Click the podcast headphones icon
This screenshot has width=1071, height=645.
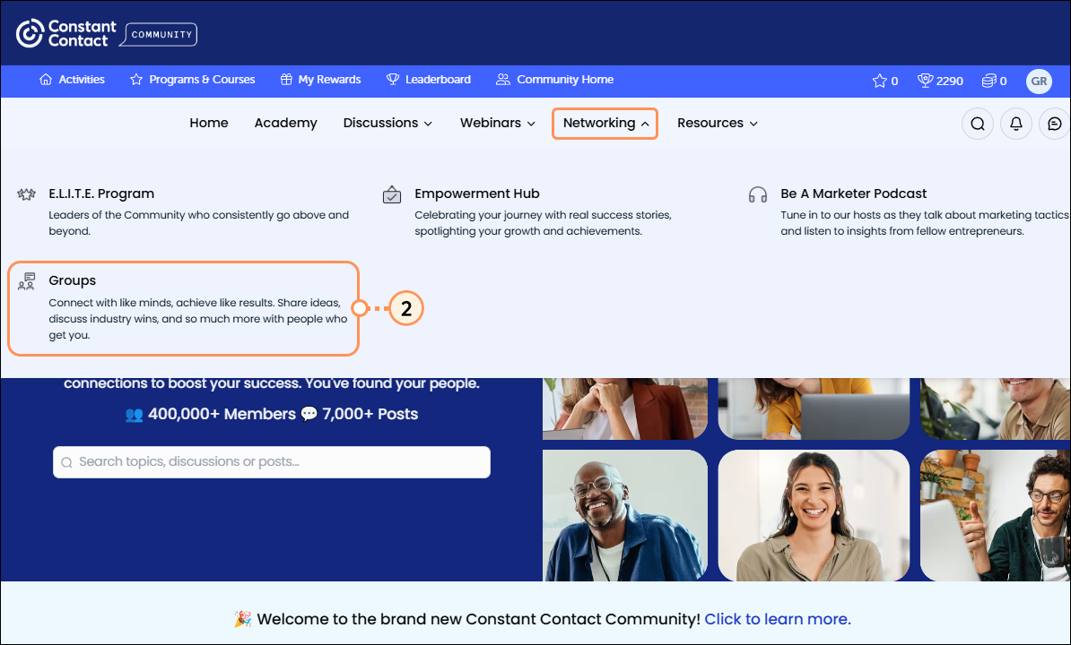(757, 195)
